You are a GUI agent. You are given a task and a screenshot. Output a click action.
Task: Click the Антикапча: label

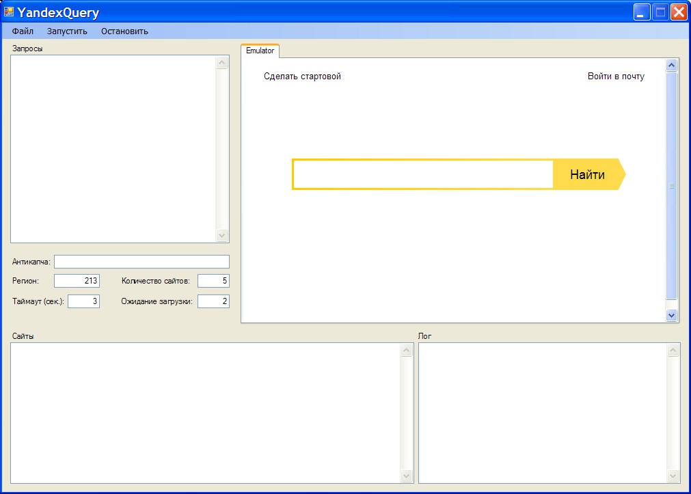pyautogui.click(x=31, y=262)
